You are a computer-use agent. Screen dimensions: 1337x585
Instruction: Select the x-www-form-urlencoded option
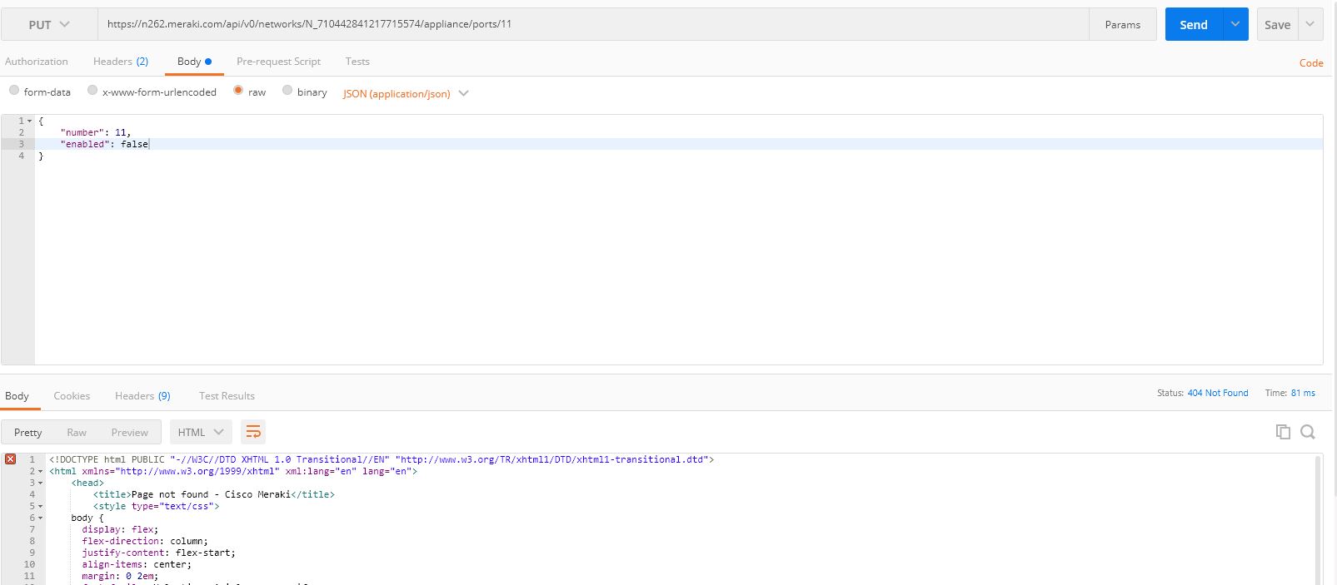(92, 91)
